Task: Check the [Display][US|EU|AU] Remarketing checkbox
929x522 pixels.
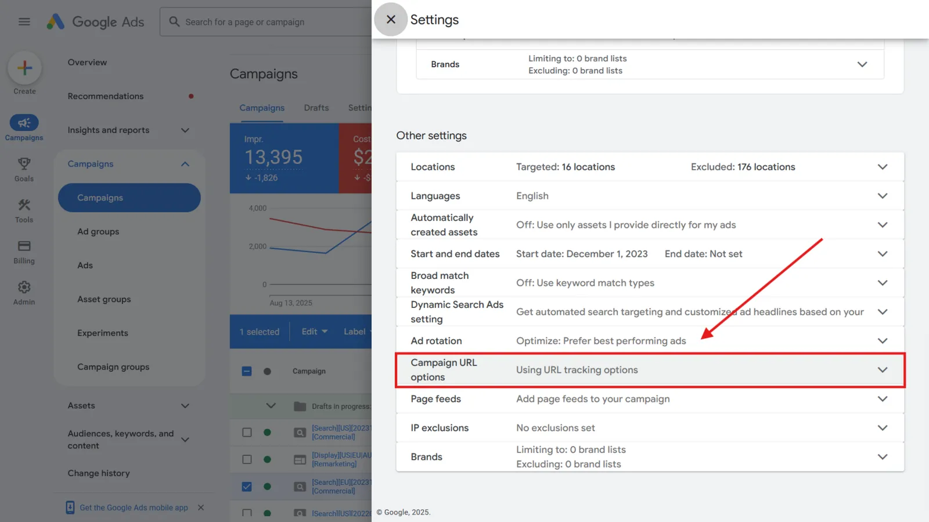Action: (247, 459)
